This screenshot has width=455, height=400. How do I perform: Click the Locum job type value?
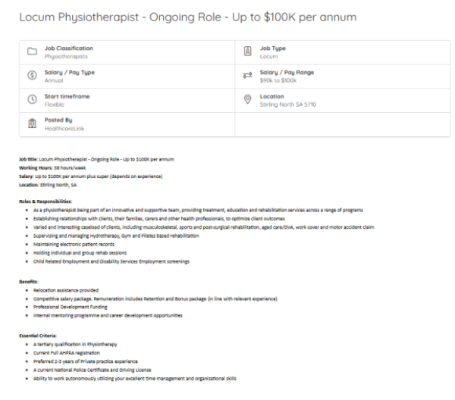pos(268,57)
